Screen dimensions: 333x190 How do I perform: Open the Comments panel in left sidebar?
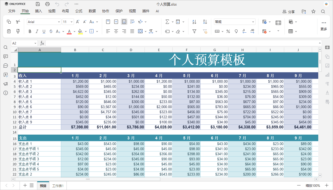6,56
